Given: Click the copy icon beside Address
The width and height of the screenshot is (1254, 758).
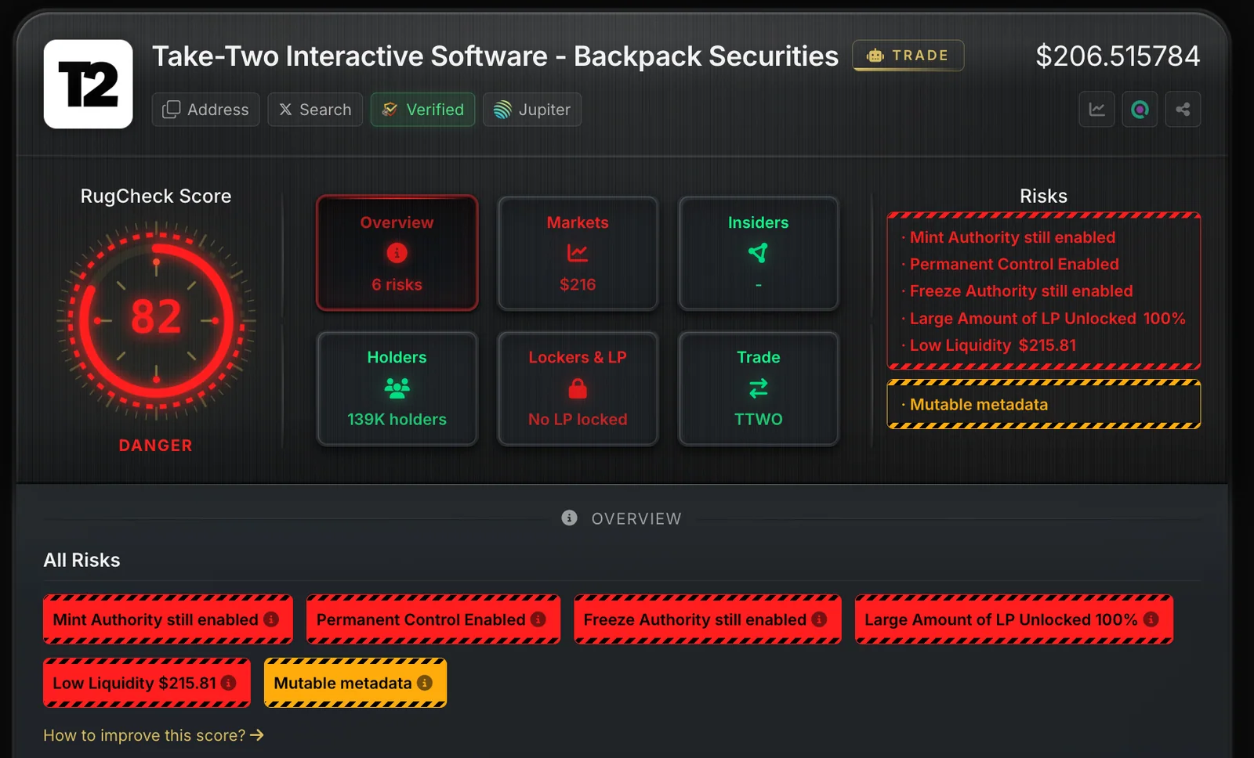Looking at the screenshot, I should tap(171, 110).
